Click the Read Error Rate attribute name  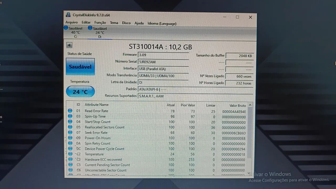(96, 111)
